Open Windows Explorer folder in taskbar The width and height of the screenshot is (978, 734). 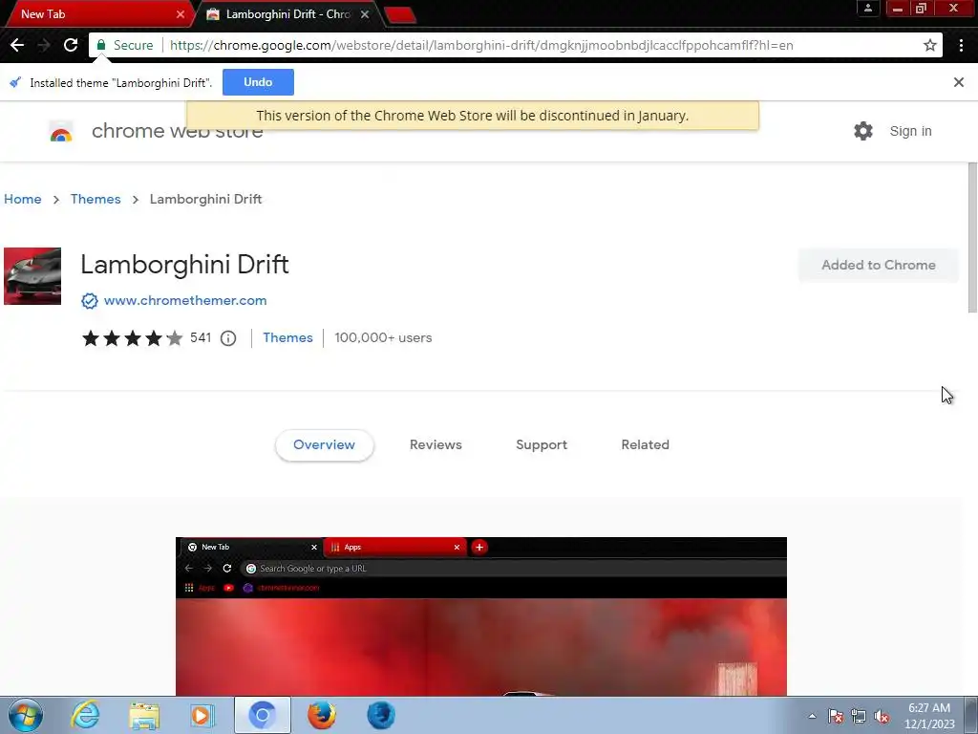click(144, 715)
